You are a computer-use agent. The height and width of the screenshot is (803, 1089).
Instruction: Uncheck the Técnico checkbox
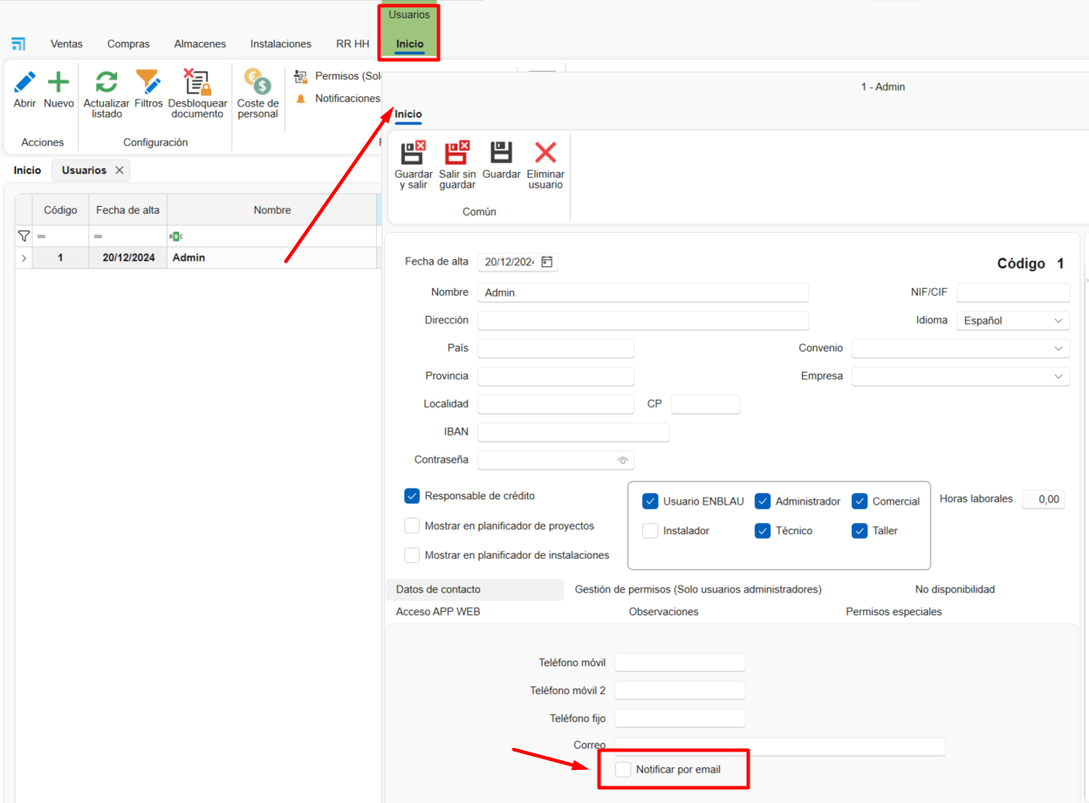tap(763, 531)
